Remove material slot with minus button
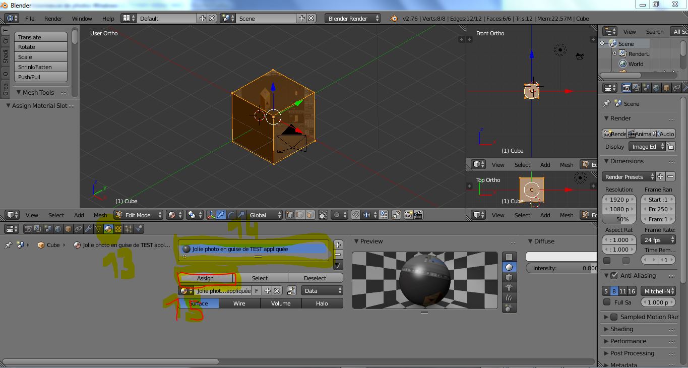This screenshot has height=368, width=688. tap(338, 255)
